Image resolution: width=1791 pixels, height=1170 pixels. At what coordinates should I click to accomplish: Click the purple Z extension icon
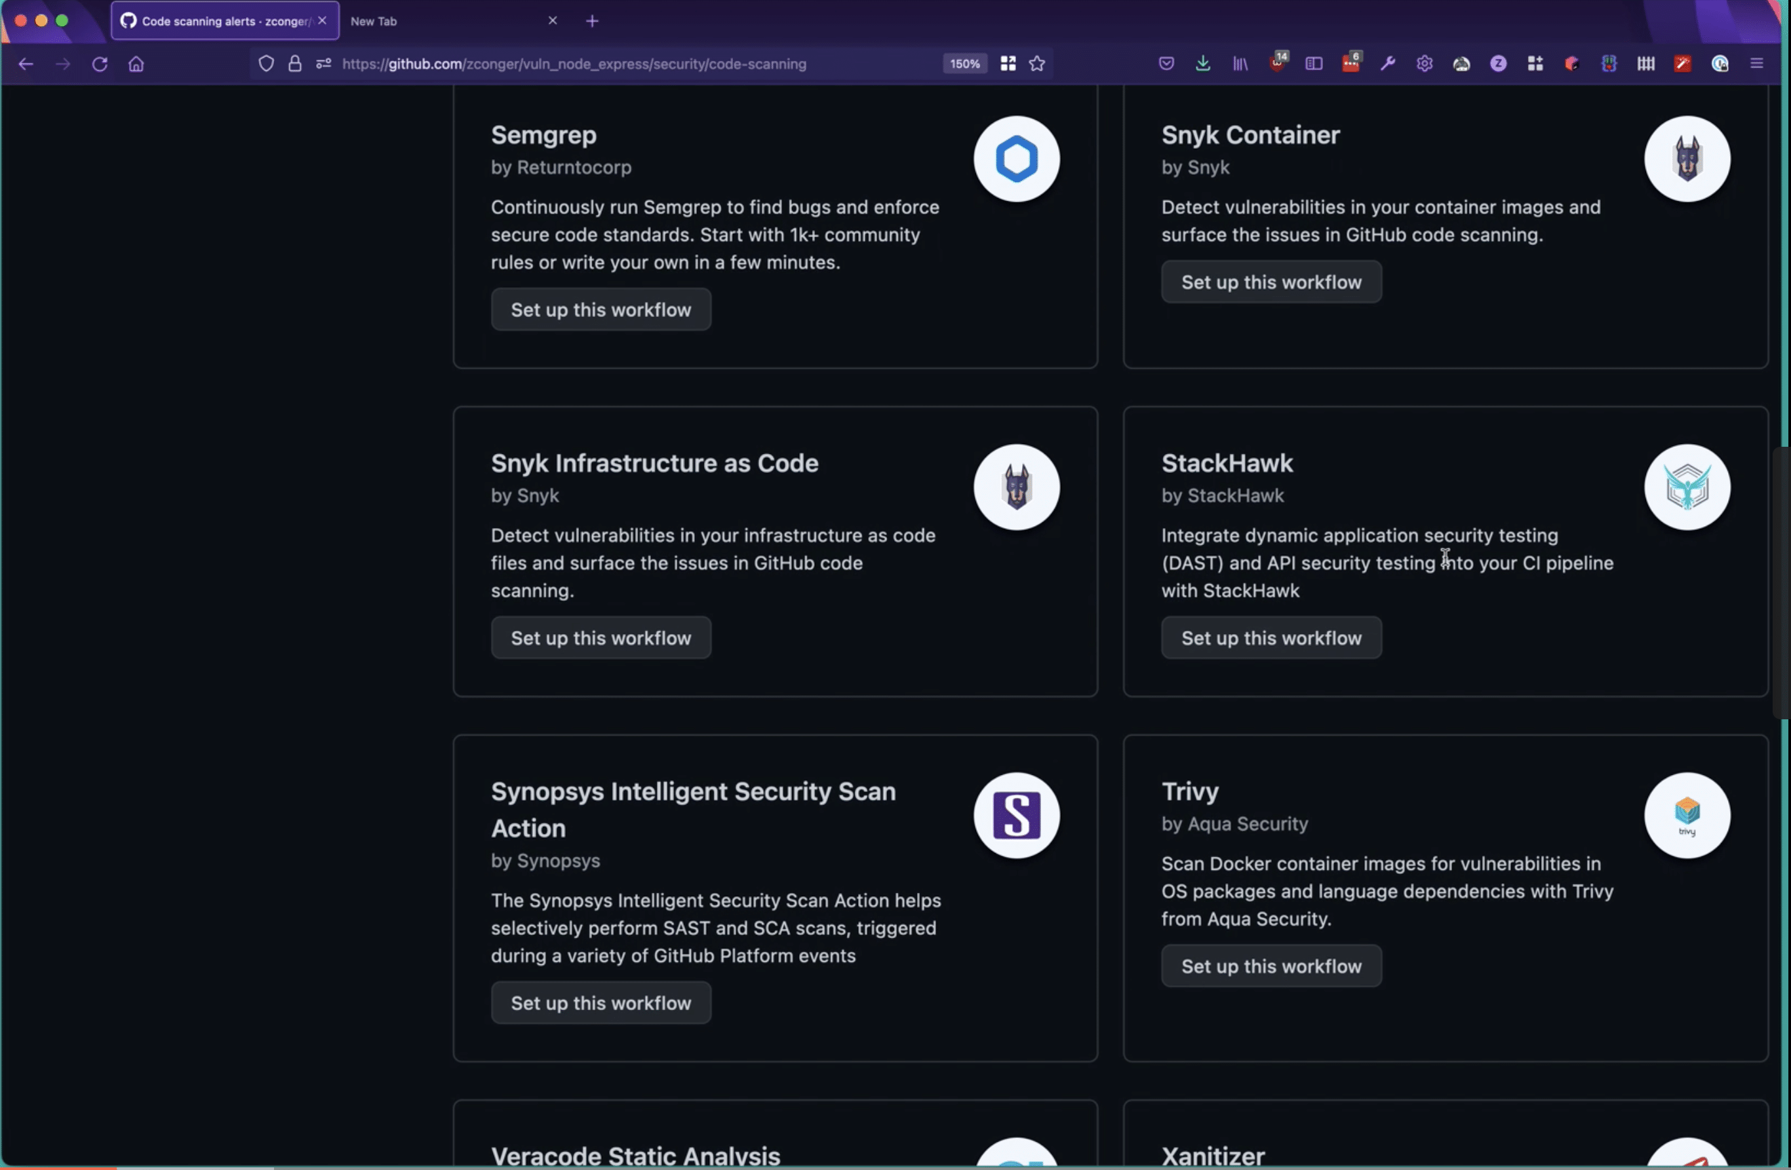pyautogui.click(x=1498, y=64)
